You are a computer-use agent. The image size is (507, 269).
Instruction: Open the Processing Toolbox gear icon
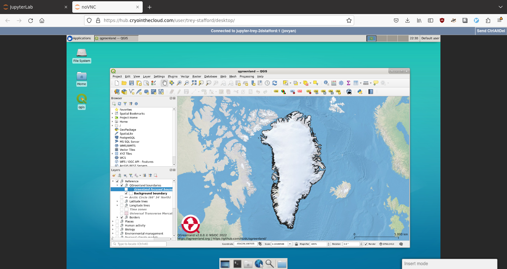point(341,83)
